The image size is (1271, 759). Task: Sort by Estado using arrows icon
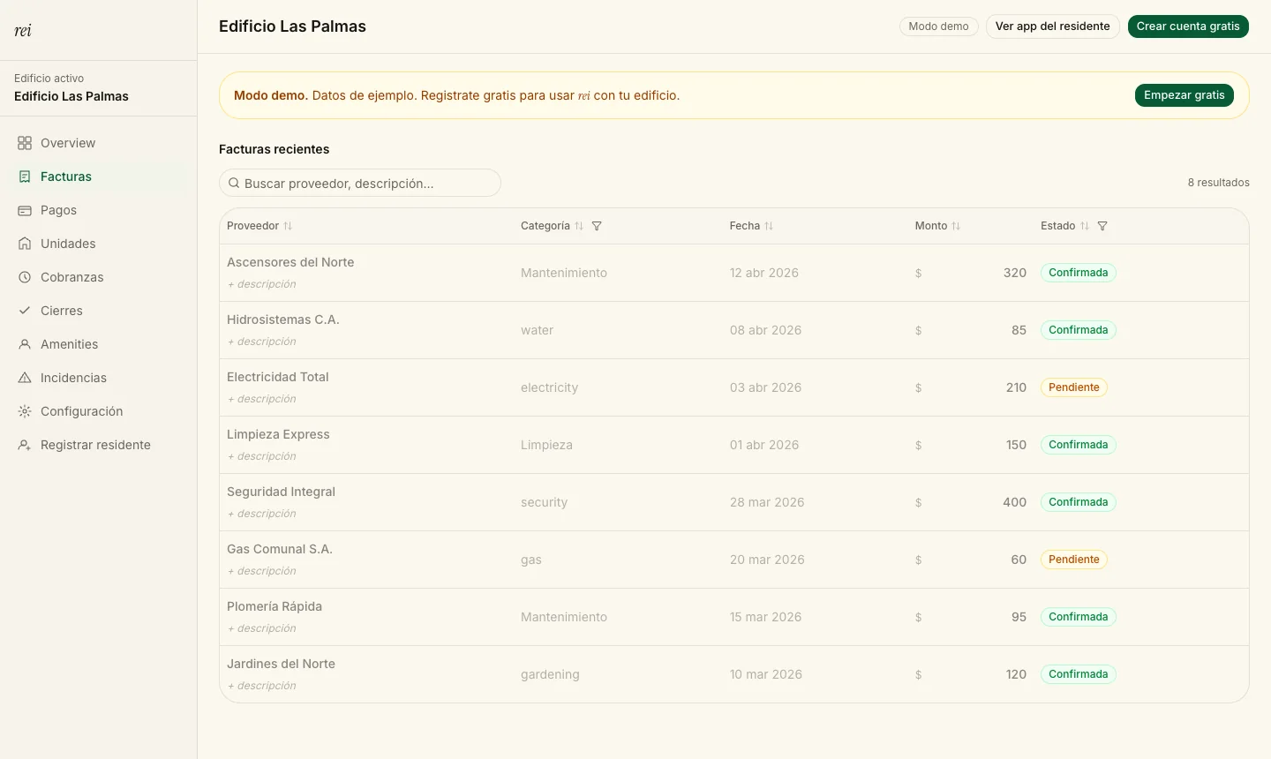(x=1085, y=226)
